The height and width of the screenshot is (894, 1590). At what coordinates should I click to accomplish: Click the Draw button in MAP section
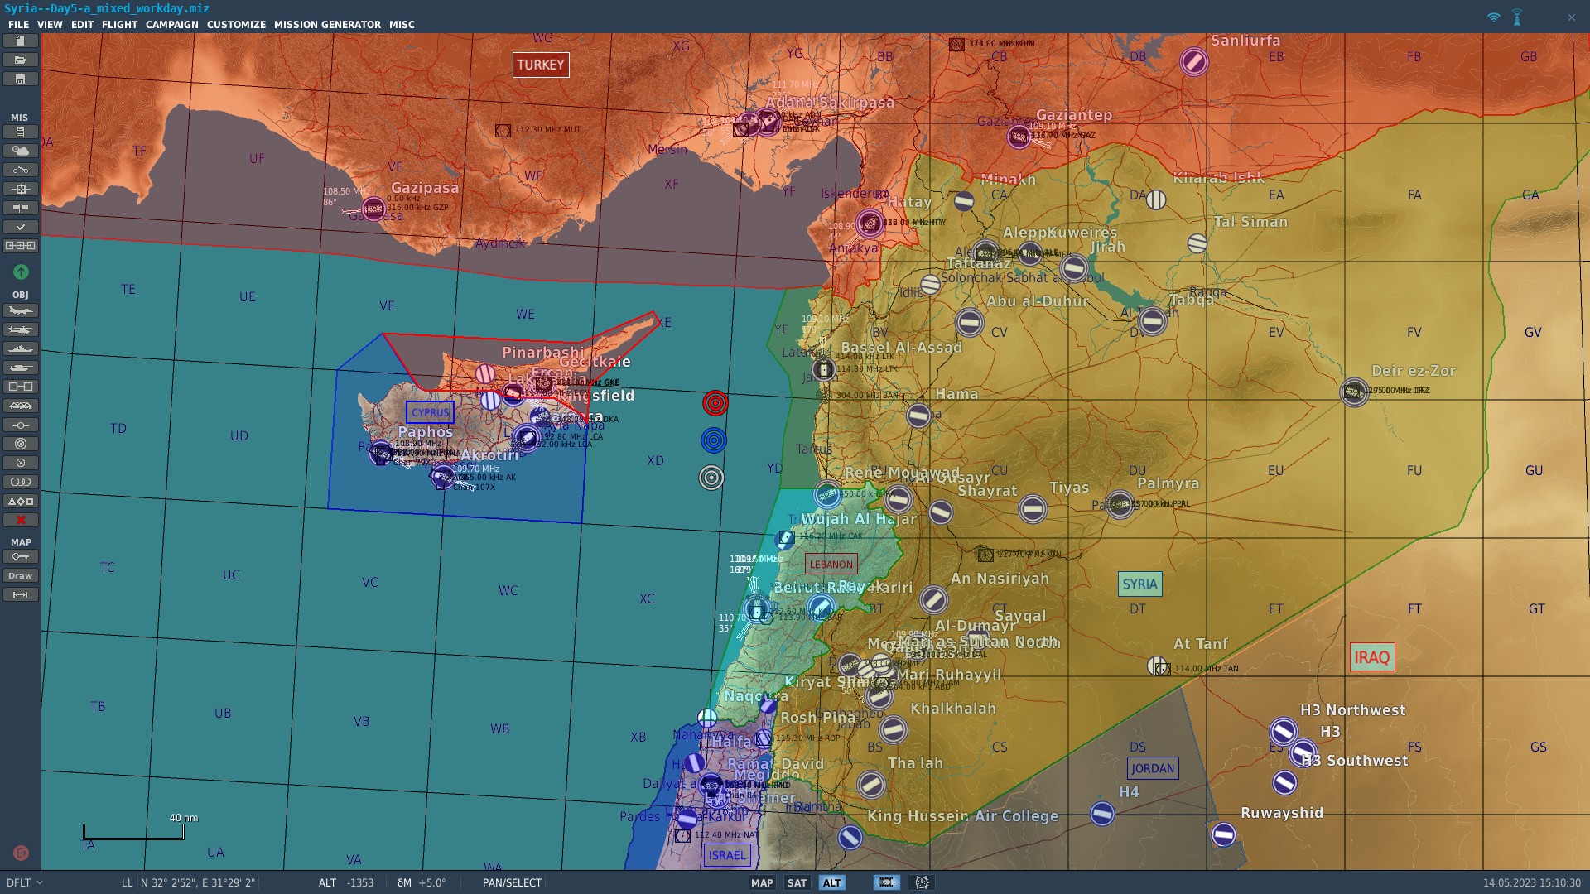(21, 576)
